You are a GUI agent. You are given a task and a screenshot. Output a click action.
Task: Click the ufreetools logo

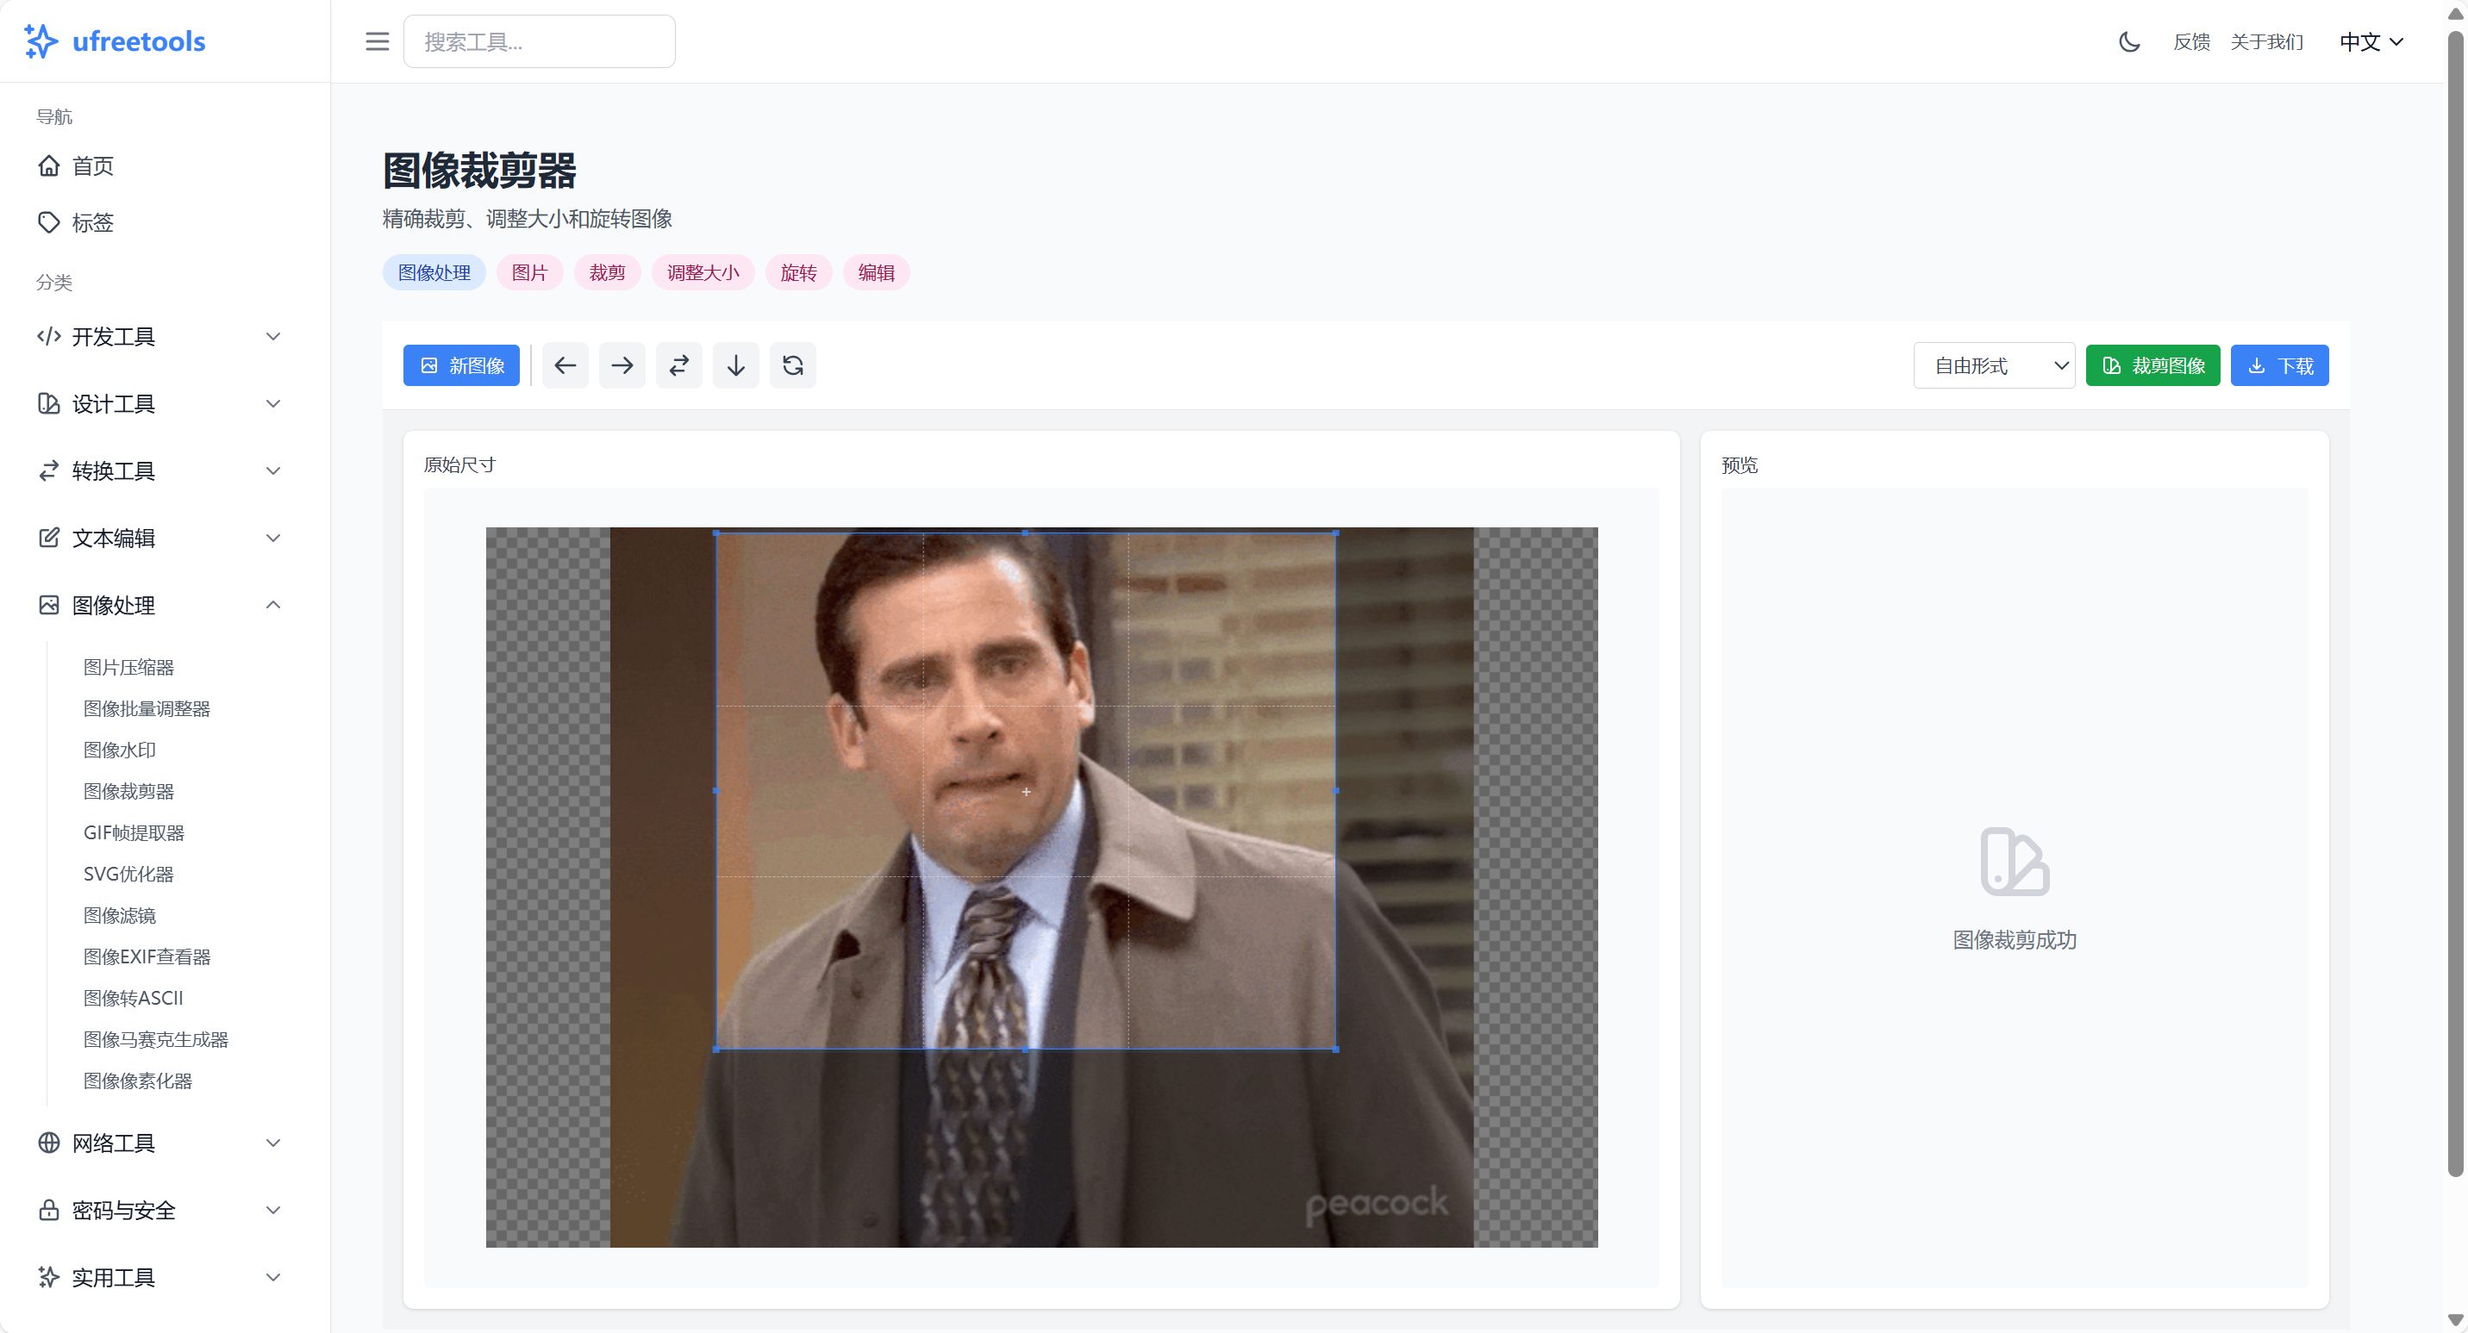115,41
